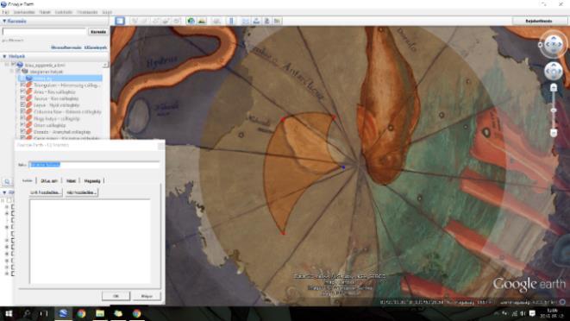
Task: Open the planet switcher toolbar icon
Action: point(216,21)
